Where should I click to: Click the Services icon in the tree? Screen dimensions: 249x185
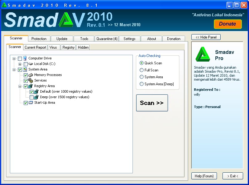(31, 80)
